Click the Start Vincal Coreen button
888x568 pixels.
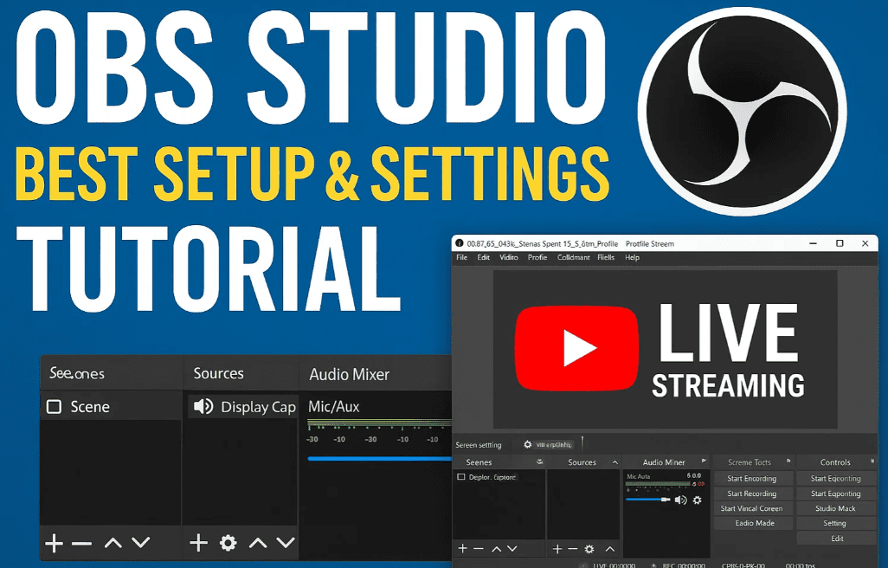(752, 507)
